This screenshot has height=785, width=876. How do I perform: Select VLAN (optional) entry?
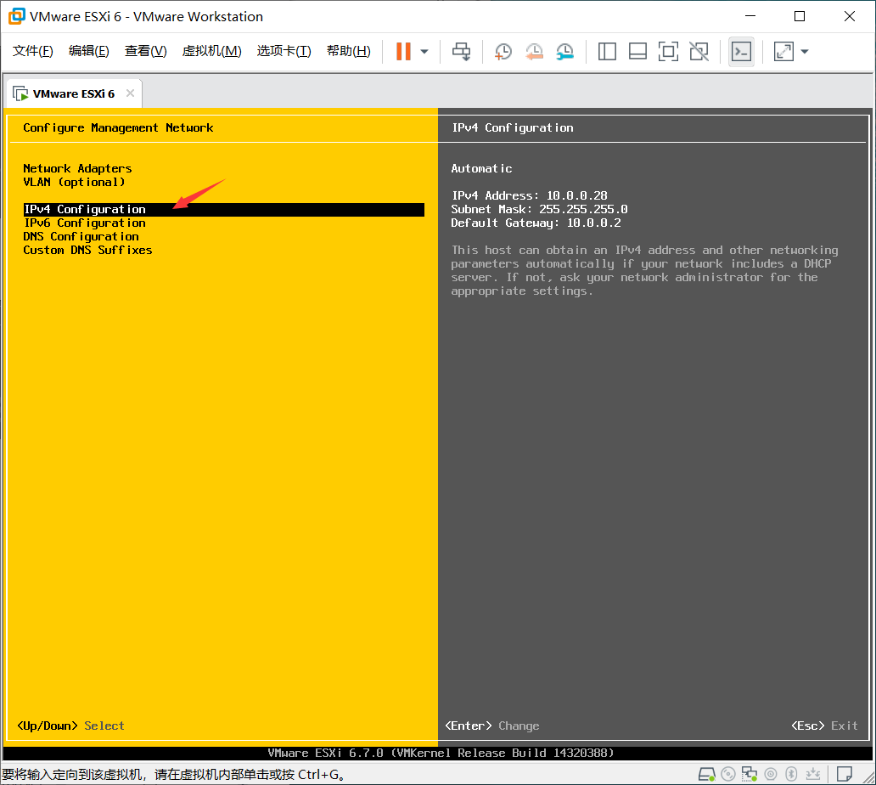(75, 183)
